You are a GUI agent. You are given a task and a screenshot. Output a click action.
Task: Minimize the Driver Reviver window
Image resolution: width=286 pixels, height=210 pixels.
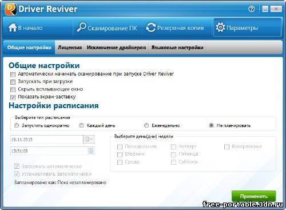pyautogui.click(x=265, y=9)
